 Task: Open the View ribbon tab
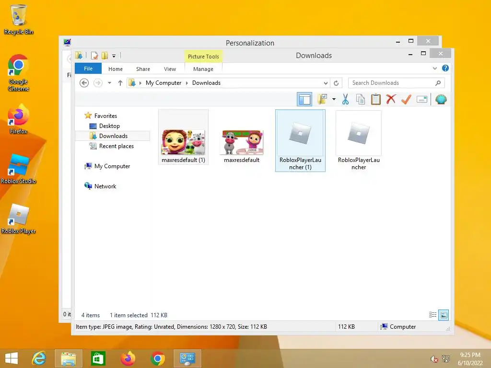pos(170,69)
